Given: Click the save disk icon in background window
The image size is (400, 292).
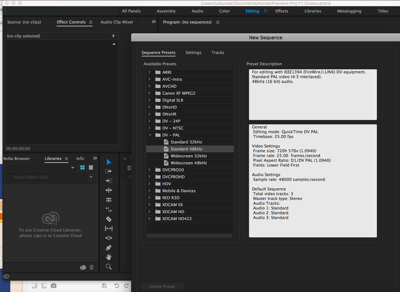Looking at the screenshot, I should coord(104,286).
